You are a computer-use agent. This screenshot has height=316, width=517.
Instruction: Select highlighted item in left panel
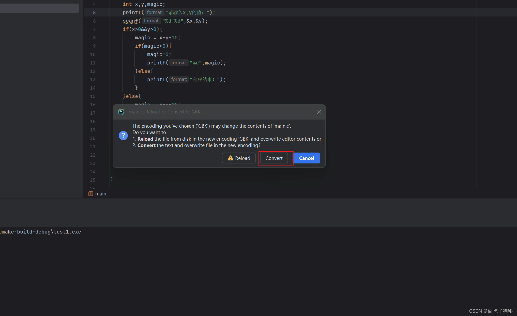pyautogui.click(x=39, y=8)
